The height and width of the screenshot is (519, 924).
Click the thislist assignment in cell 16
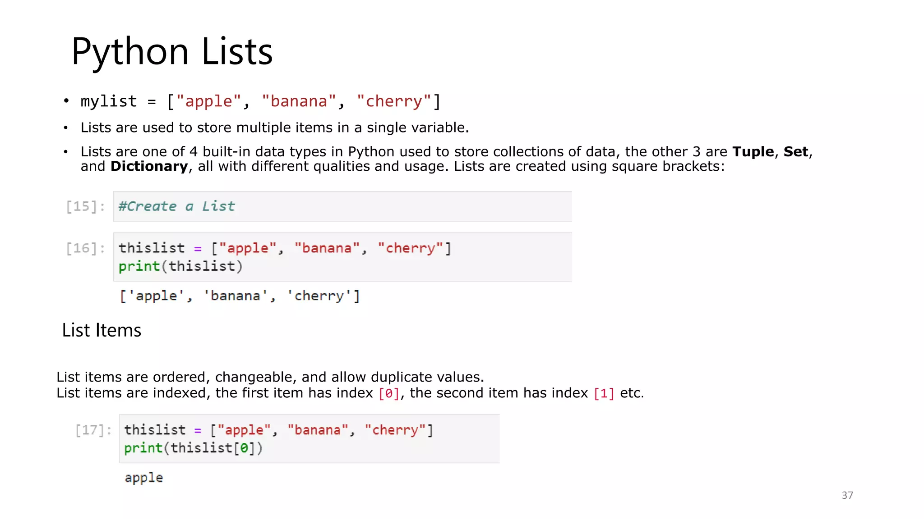tap(285, 248)
